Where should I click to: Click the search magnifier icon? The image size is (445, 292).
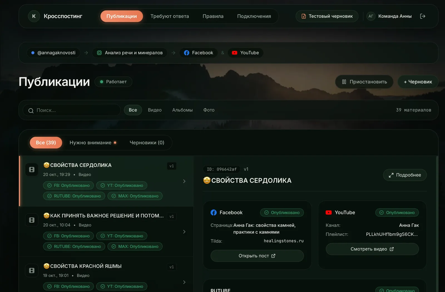coord(31,111)
